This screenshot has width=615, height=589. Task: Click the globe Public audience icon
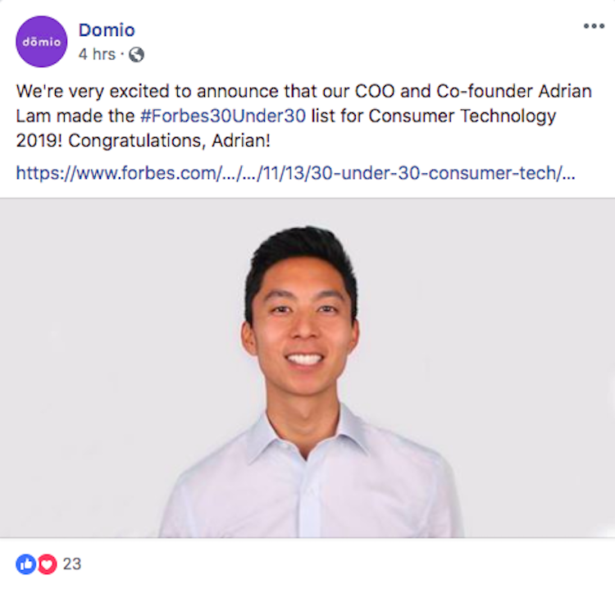(136, 54)
